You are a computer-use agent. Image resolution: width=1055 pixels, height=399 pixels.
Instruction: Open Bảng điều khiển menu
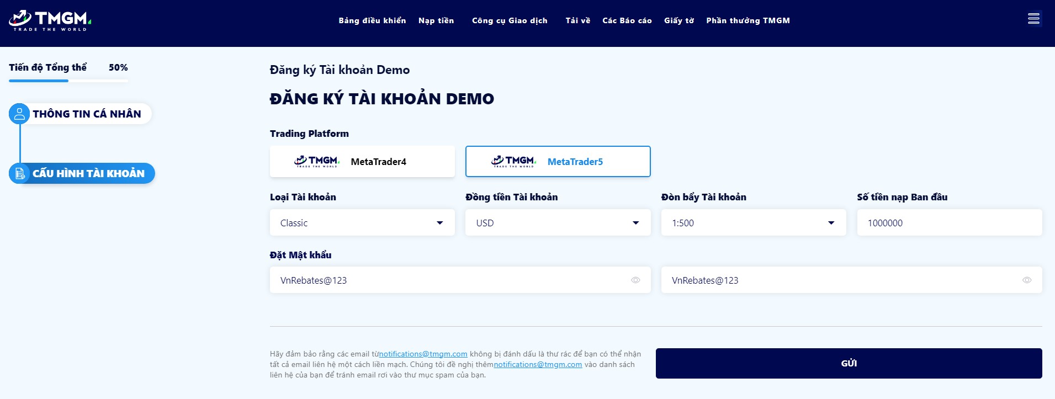point(372,20)
